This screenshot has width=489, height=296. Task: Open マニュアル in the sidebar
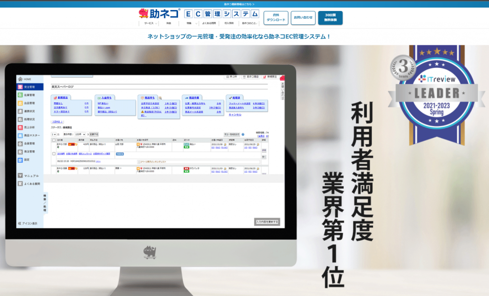31,176
